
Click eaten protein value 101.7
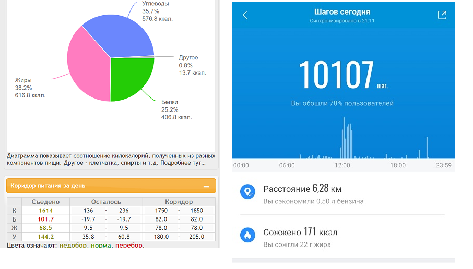[45, 219]
